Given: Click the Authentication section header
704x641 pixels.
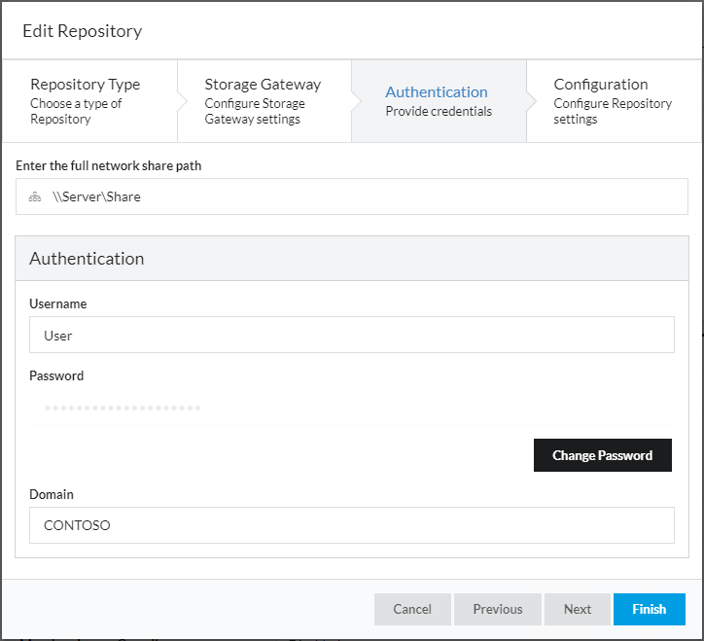Looking at the screenshot, I should [x=87, y=259].
